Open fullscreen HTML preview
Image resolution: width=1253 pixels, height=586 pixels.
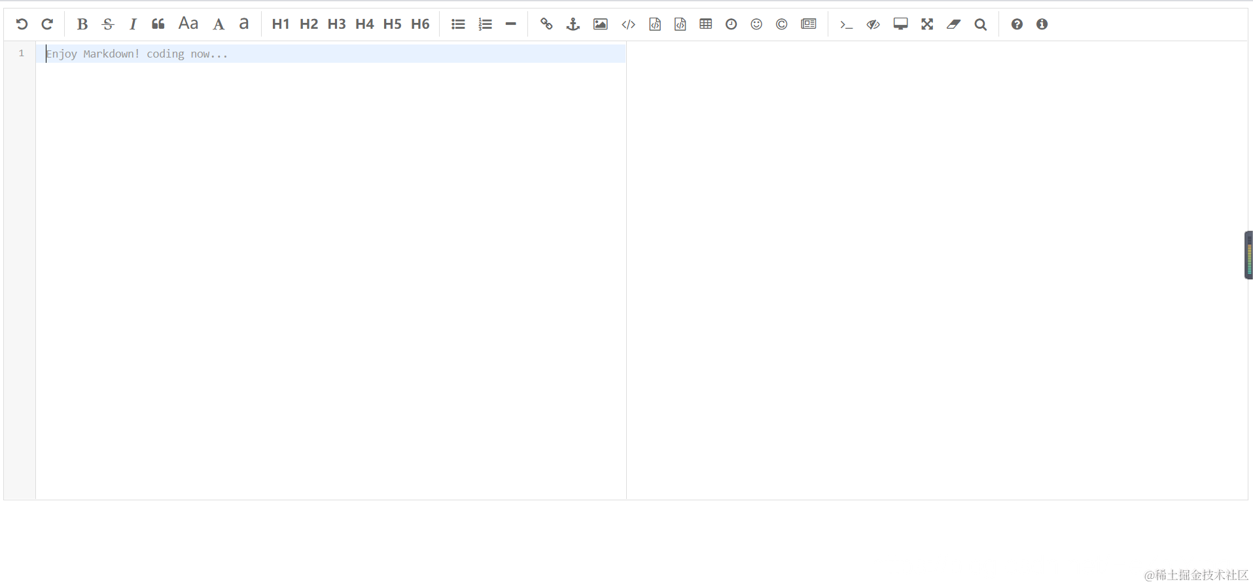coord(901,24)
